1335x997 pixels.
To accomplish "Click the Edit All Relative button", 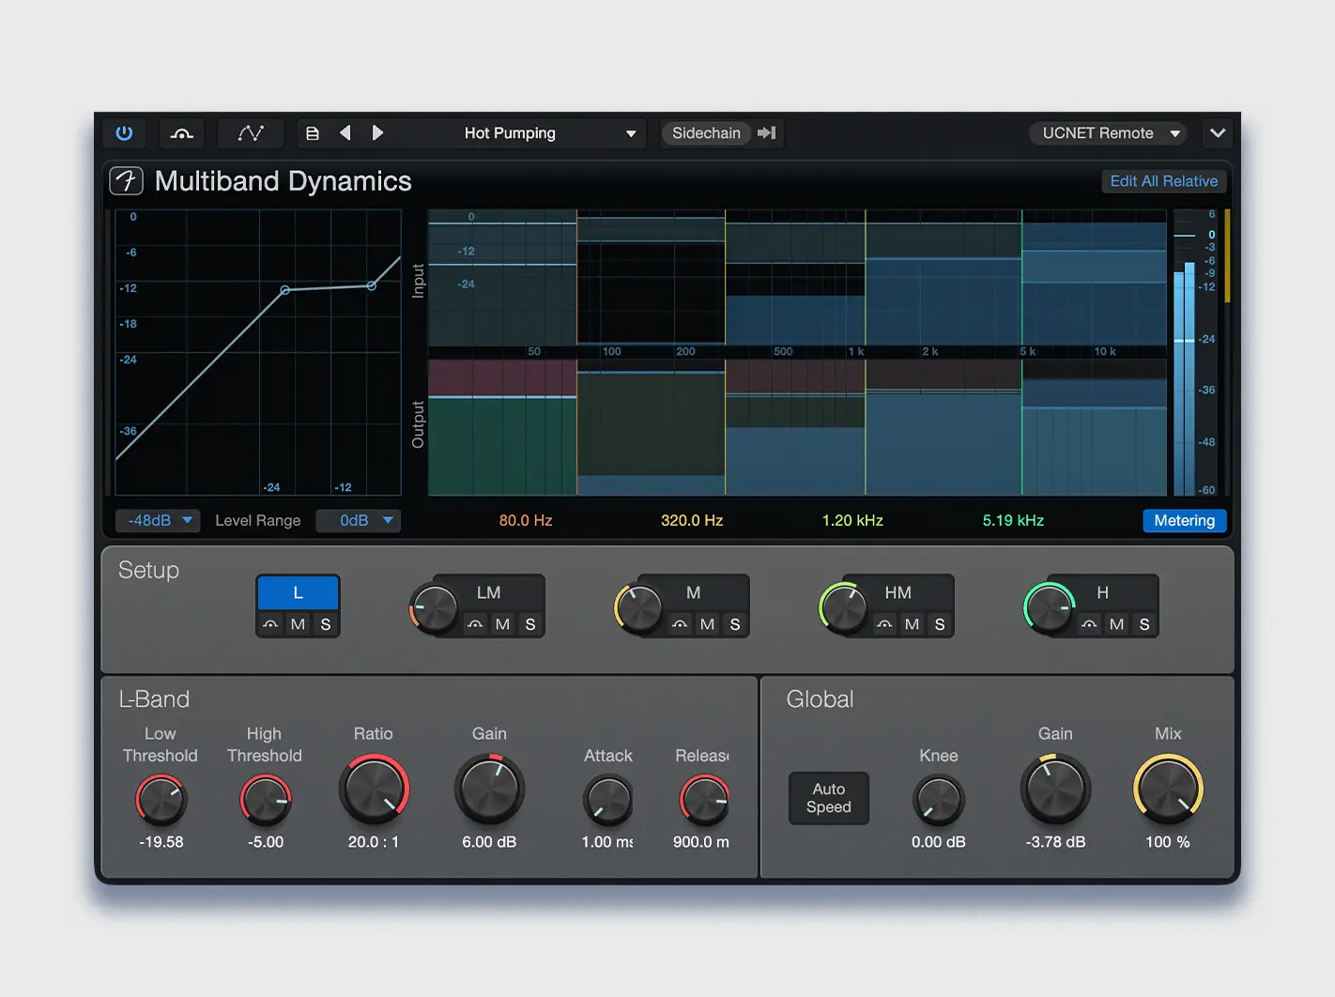I will pyautogui.click(x=1163, y=180).
